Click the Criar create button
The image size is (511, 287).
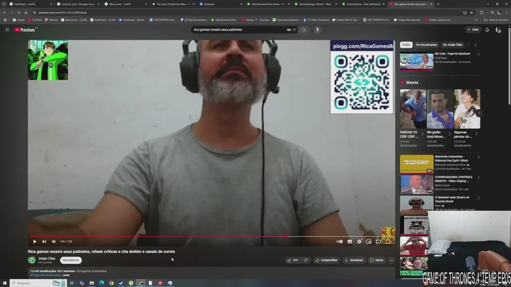[473, 29]
